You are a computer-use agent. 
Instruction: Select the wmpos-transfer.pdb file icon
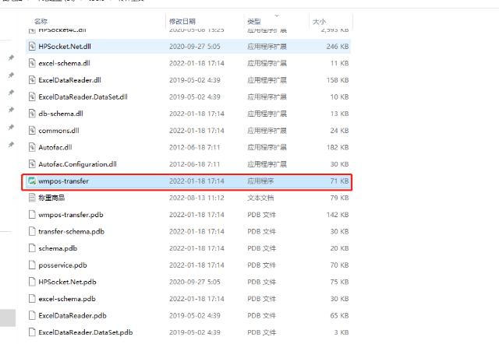pos(32,215)
